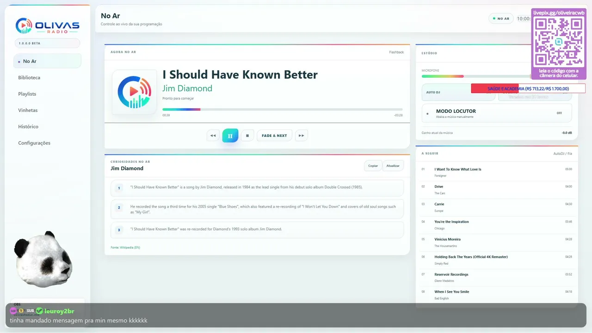This screenshot has width=592, height=333.
Task: Click the artist name Jim Diamond in player
Action: pos(187,88)
